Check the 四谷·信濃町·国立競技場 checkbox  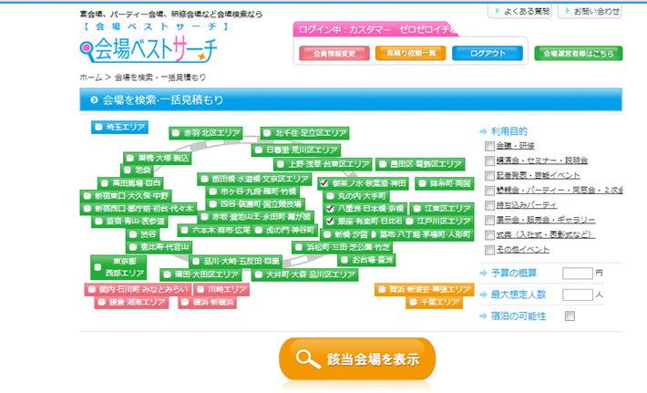tap(213, 204)
